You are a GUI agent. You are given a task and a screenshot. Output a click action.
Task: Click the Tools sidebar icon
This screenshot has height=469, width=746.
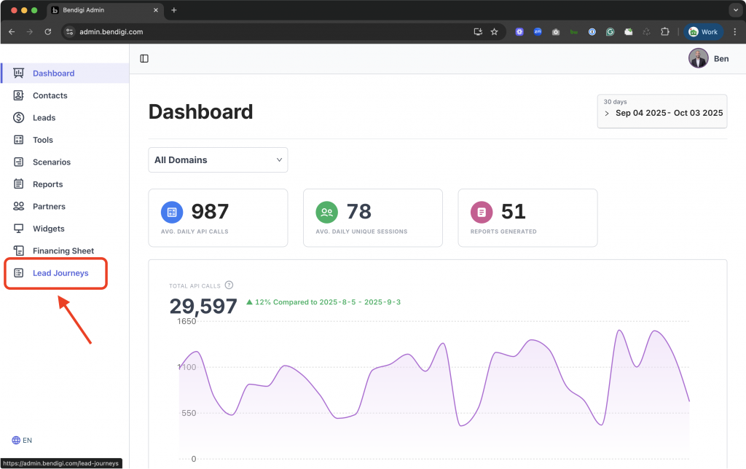tap(18, 140)
